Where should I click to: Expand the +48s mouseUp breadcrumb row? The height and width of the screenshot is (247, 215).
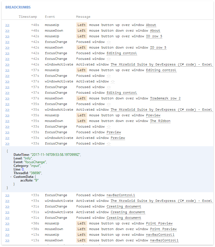[x=7, y=25]
